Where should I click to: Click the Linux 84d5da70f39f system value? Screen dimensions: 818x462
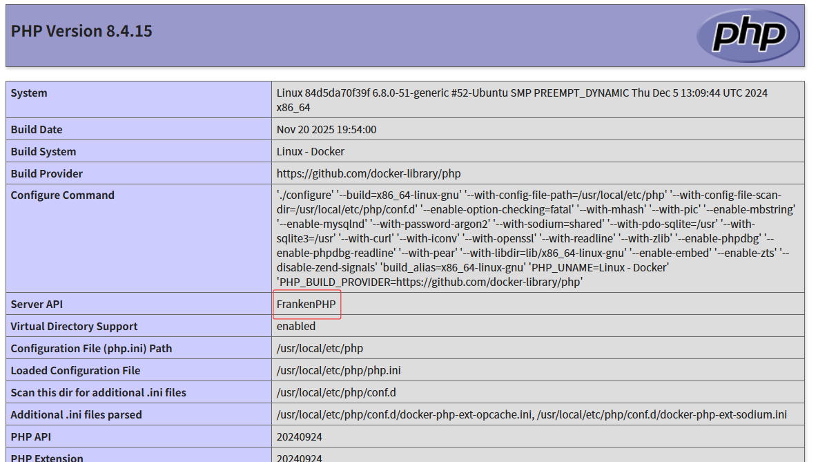tap(522, 99)
